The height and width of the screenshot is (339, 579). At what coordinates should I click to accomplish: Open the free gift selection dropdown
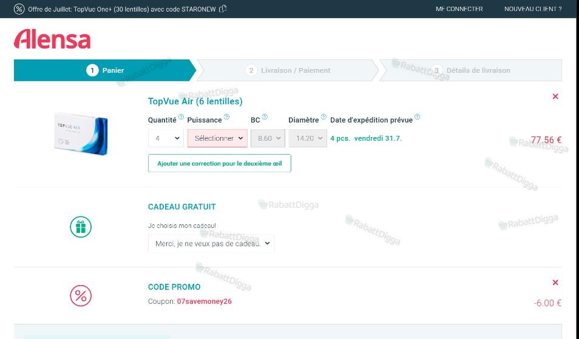coord(211,243)
